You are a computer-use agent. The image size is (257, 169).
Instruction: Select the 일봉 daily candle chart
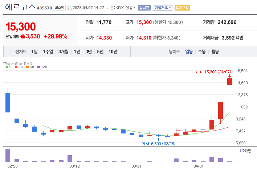189,52
